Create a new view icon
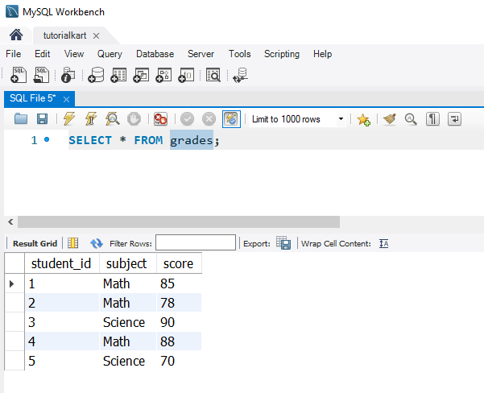The height and width of the screenshot is (393, 484). (141, 75)
